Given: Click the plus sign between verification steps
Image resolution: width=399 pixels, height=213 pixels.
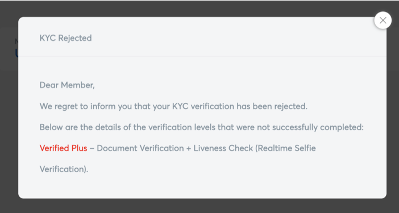Looking at the screenshot, I should click(189, 148).
